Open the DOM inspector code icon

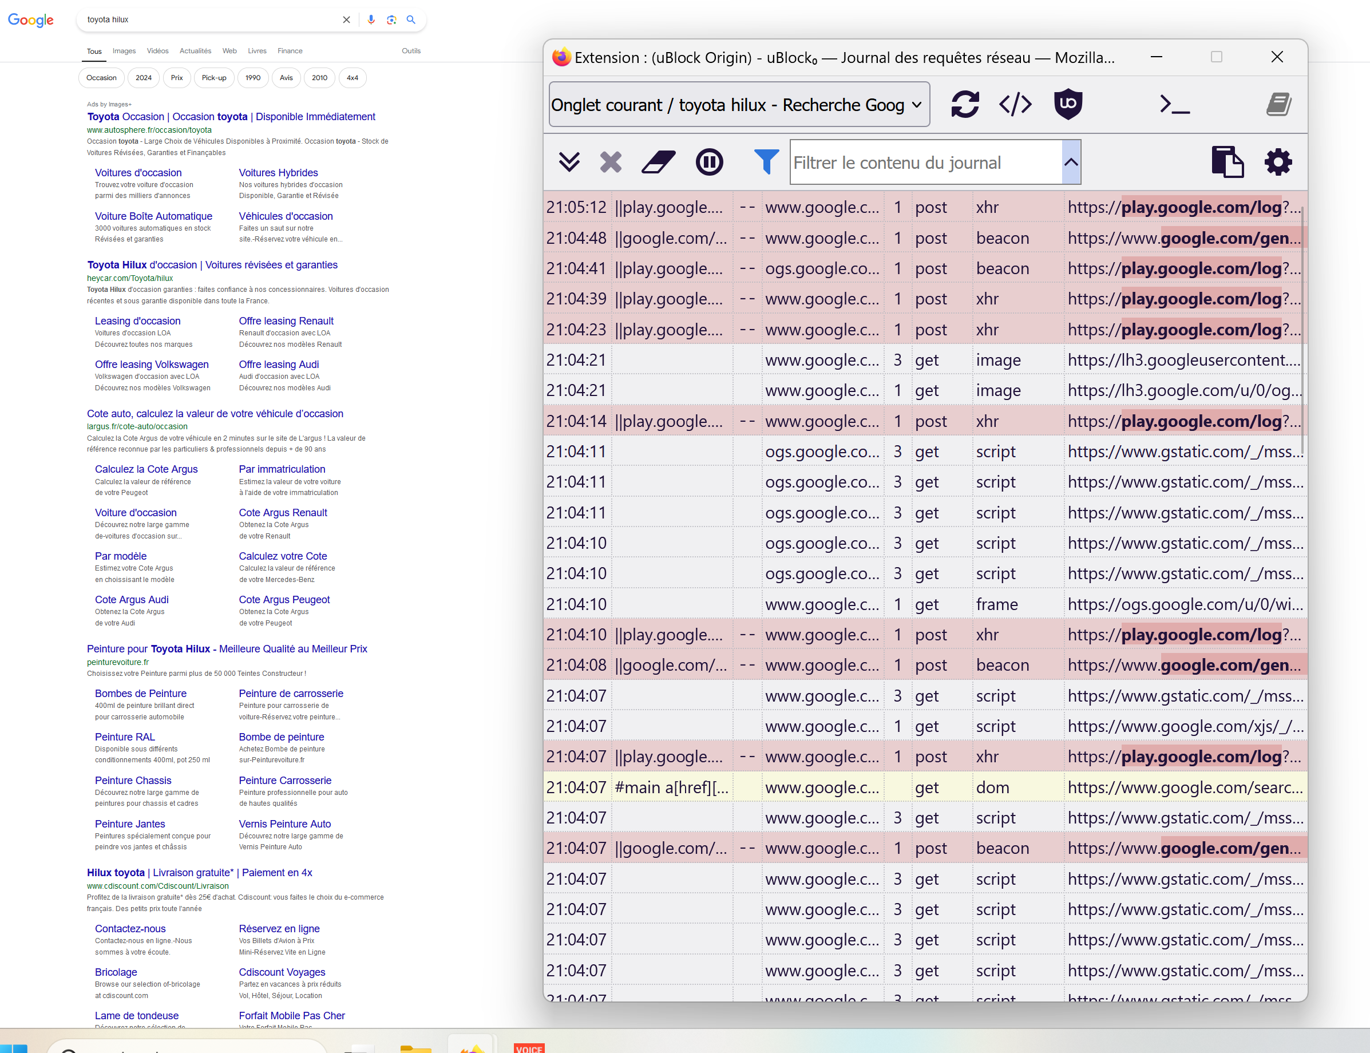tap(1015, 104)
